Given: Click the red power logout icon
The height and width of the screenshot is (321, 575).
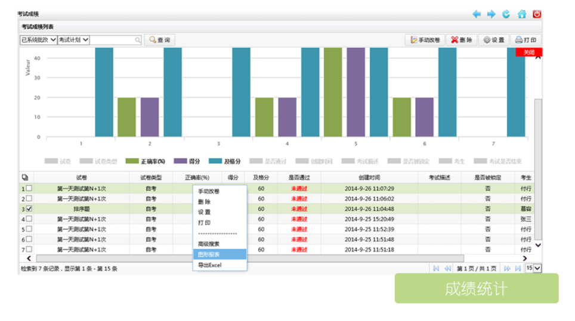Looking at the screenshot, I should pyautogui.click(x=537, y=14).
